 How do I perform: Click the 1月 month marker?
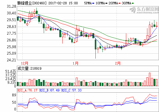coord(76,63)
